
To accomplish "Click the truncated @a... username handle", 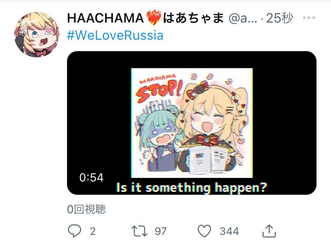I will click(243, 19).
